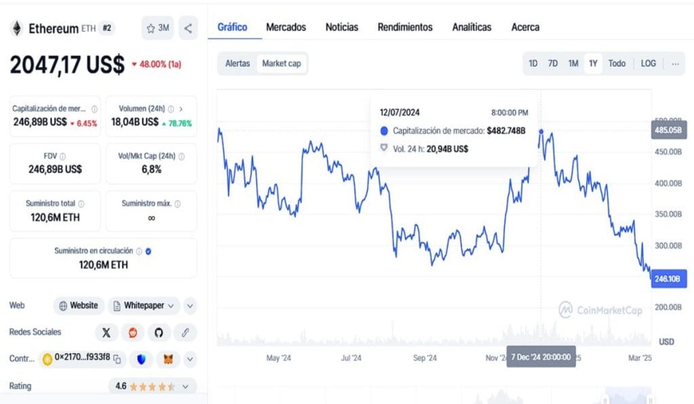Open the Gráfico tab
The height and width of the screenshot is (404, 694).
[x=232, y=27]
